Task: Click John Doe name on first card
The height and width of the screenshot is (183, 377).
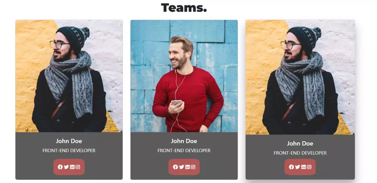Action: click(69, 141)
